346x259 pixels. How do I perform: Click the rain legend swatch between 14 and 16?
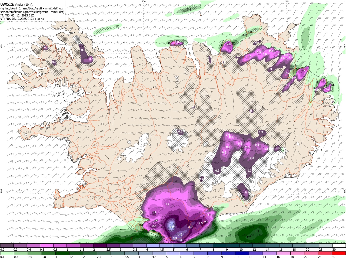point(270,253)
